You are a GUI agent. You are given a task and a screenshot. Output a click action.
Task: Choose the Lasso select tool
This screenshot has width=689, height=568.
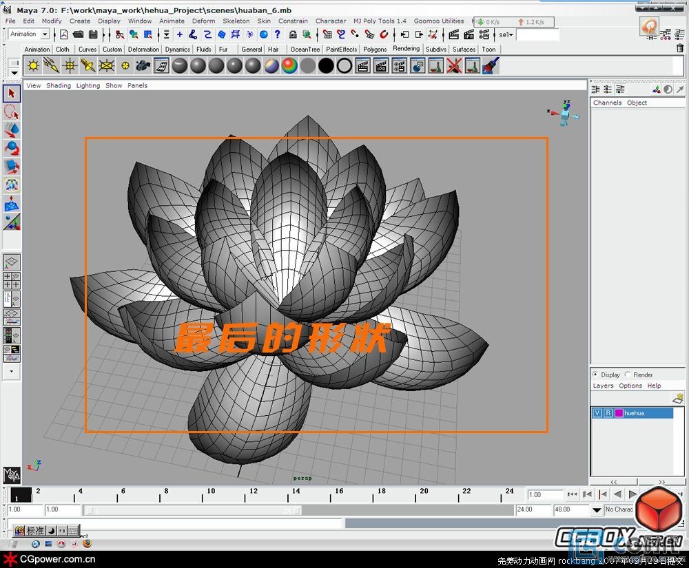(x=12, y=112)
